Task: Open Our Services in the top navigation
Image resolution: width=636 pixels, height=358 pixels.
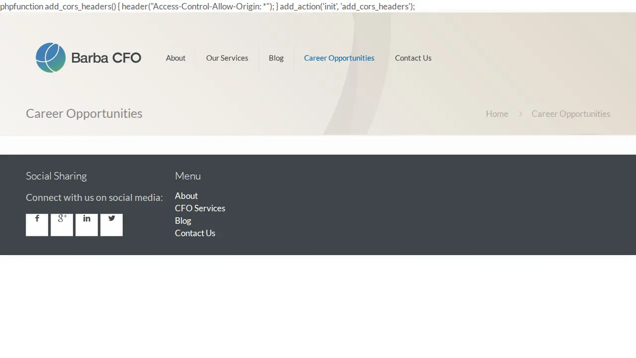Action: 227,58
